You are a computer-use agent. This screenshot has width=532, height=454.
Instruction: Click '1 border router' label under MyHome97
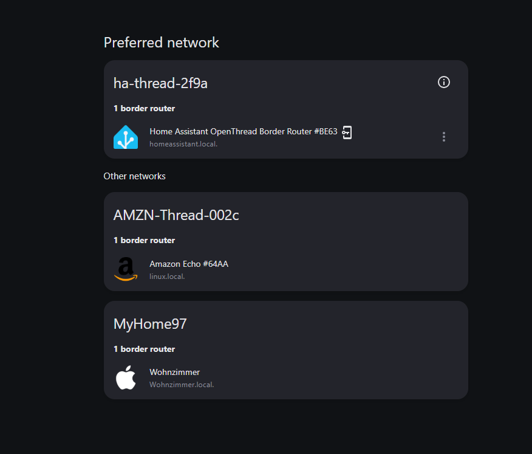[144, 349]
